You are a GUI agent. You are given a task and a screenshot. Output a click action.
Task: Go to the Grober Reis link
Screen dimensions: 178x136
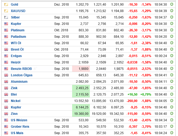[x=20, y=127]
